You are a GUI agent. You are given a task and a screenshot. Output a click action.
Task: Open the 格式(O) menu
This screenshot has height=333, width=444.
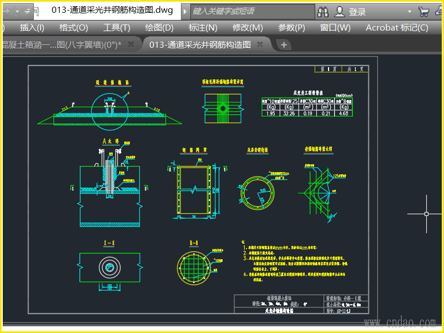point(73,28)
